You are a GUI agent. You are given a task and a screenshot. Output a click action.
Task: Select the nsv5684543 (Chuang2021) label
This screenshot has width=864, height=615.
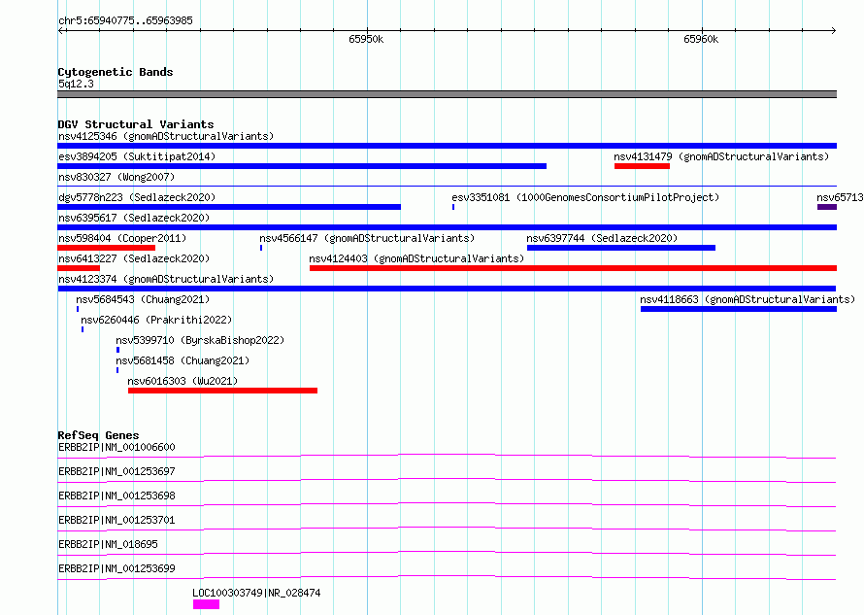click(143, 299)
